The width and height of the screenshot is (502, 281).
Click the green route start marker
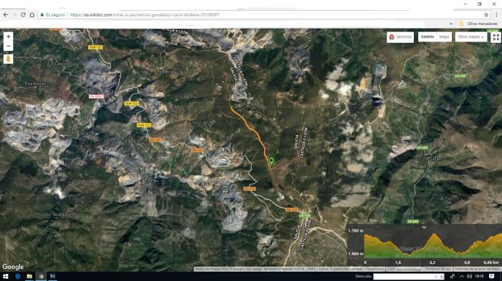[272, 161]
